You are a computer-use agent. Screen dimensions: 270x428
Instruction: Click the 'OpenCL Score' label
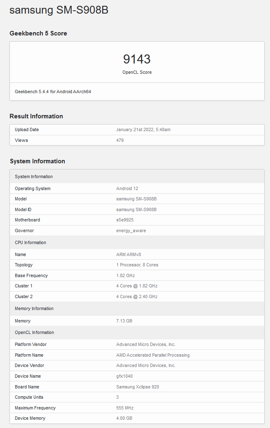click(137, 72)
